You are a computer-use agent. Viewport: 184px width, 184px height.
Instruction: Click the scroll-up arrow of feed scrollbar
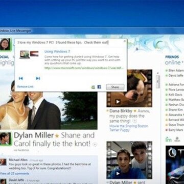coord(158,73)
